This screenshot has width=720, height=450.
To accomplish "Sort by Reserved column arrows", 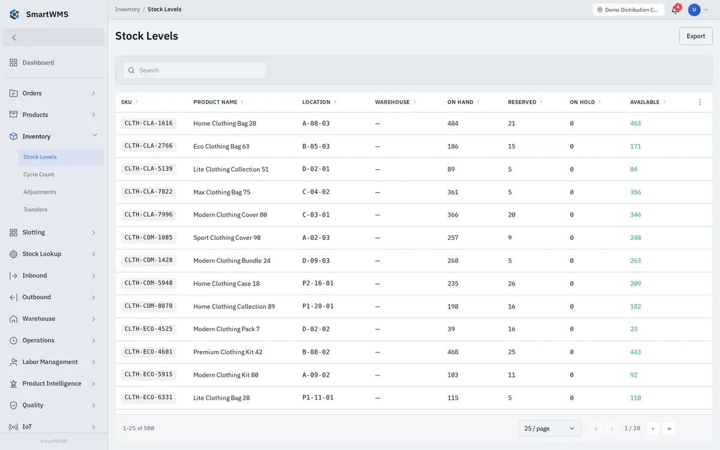I will coord(541,102).
